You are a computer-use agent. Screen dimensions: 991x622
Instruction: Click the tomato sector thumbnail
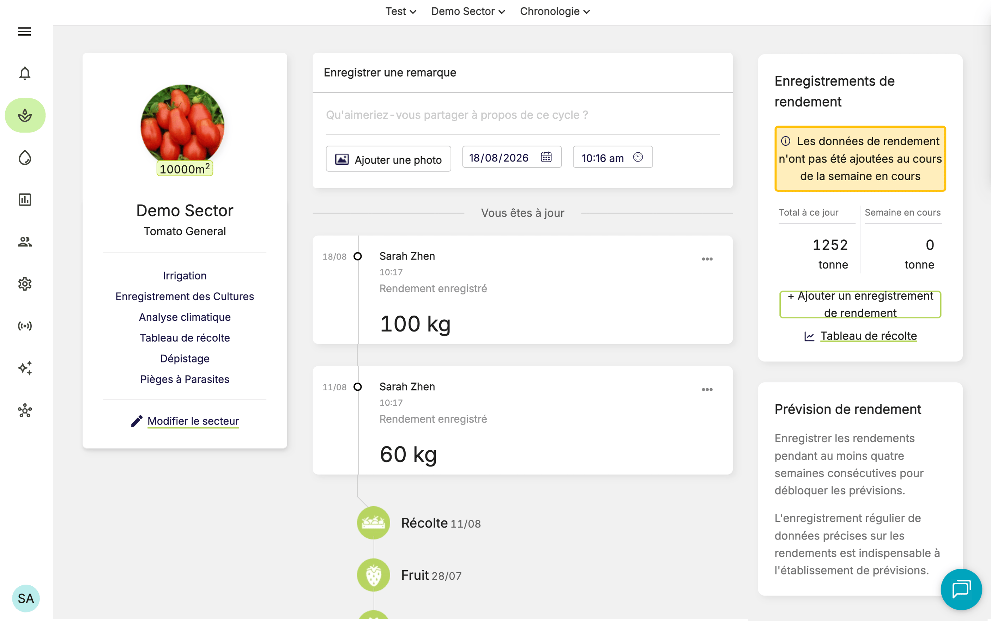182,126
